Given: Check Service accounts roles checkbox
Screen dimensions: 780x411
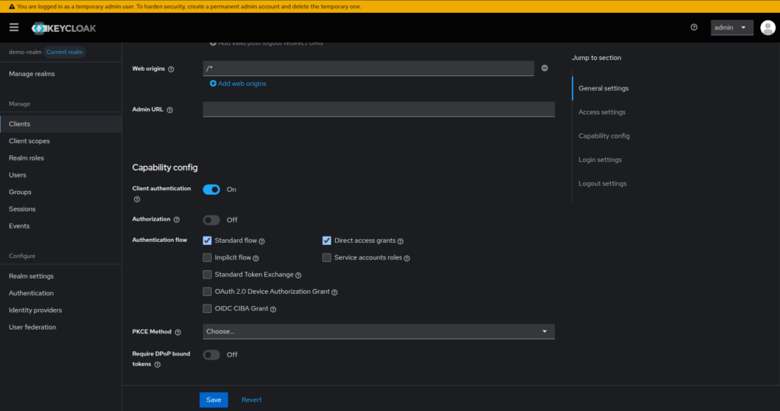Looking at the screenshot, I should pos(327,257).
